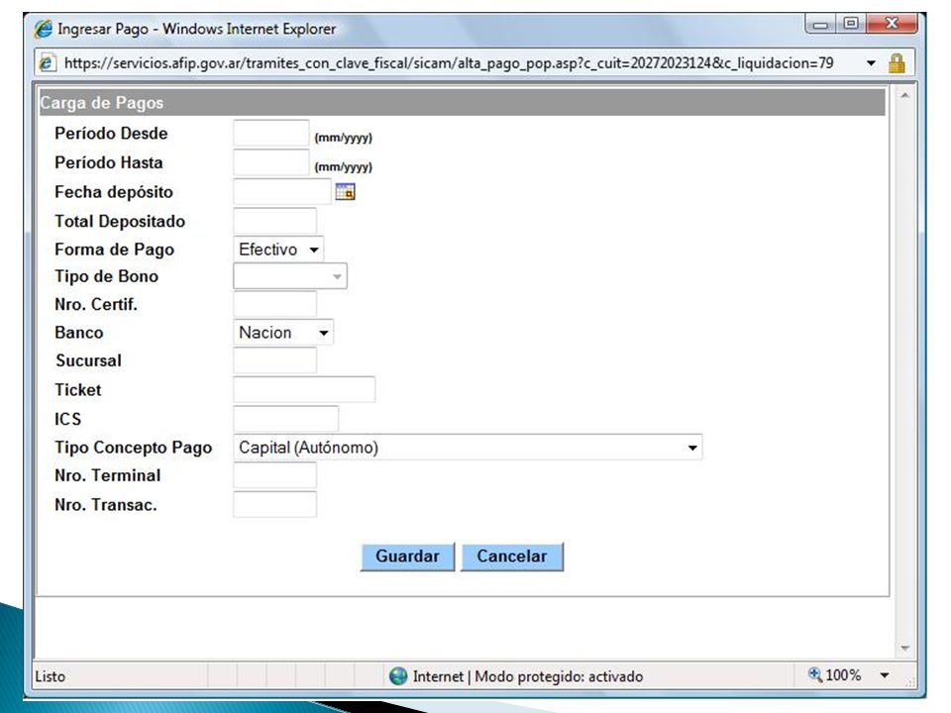Focus the Período Desde input field
Screen dimensions: 951x713
[x=271, y=133]
